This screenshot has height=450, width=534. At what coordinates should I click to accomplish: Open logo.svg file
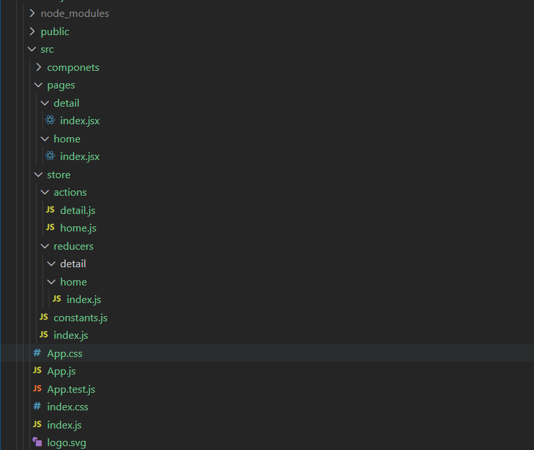pyautogui.click(x=67, y=443)
